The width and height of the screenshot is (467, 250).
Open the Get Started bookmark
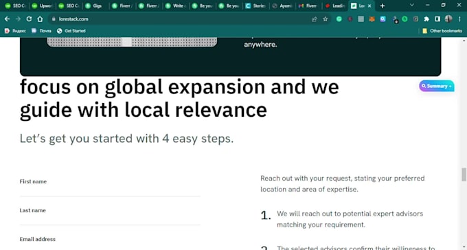71,31
